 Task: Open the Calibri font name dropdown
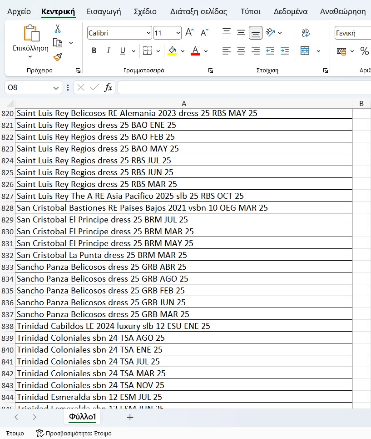[148, 33]
